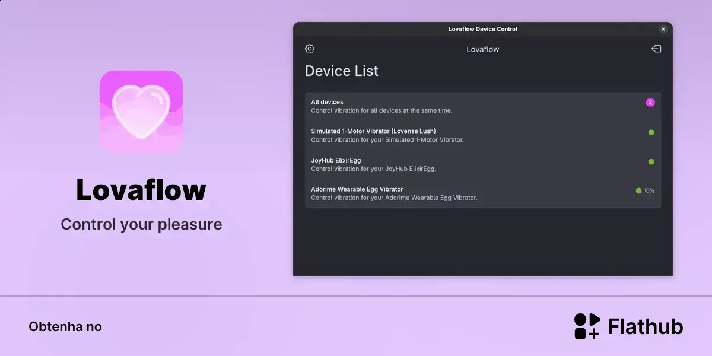Click the large Lovaflow banner title
The image size is (712, 356).
pos(141,190)
